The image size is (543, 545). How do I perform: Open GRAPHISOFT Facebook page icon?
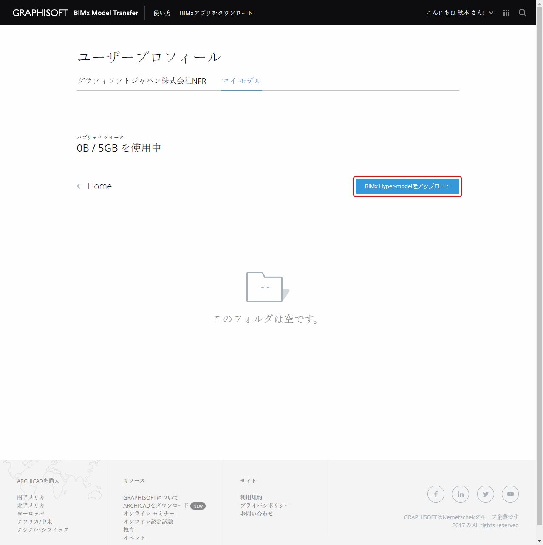coord(436,494)
